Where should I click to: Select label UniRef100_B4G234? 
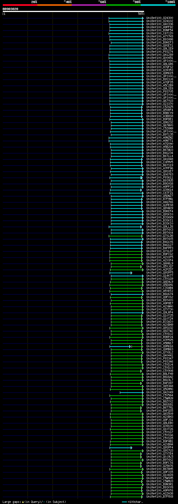(160, 153)
